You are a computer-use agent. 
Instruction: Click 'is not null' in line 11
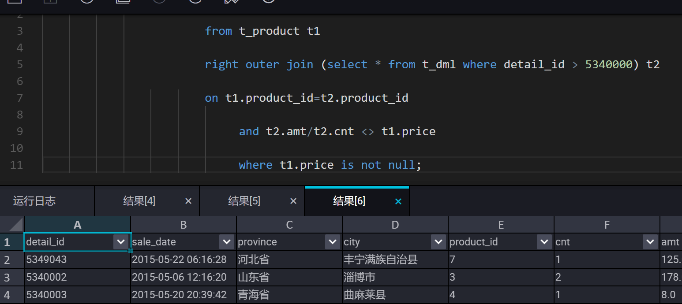tap(378, 165)
